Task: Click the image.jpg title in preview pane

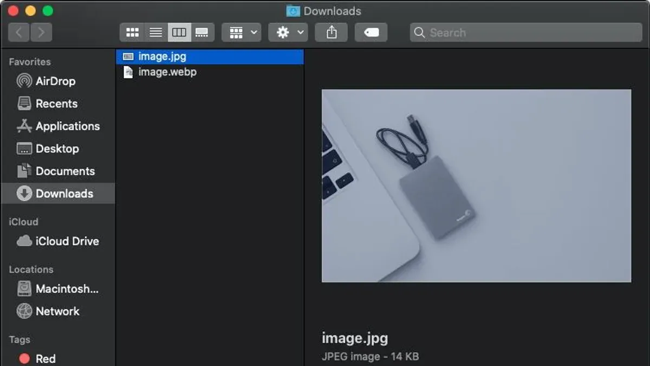Action: click(355, 338)
